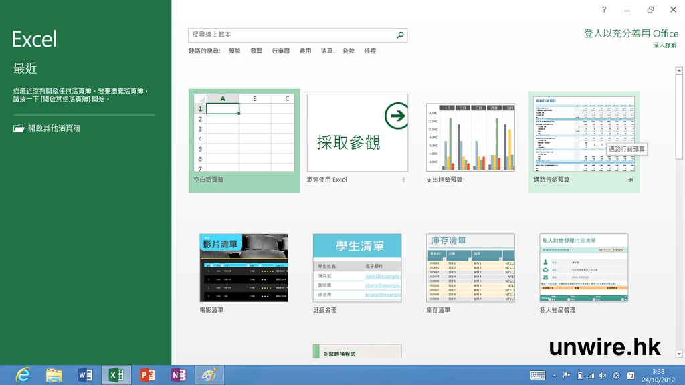Open the Help question mark icon
The width and height of the screenshot is (685, 385).
pyautogui.click(x=604, y=9)
